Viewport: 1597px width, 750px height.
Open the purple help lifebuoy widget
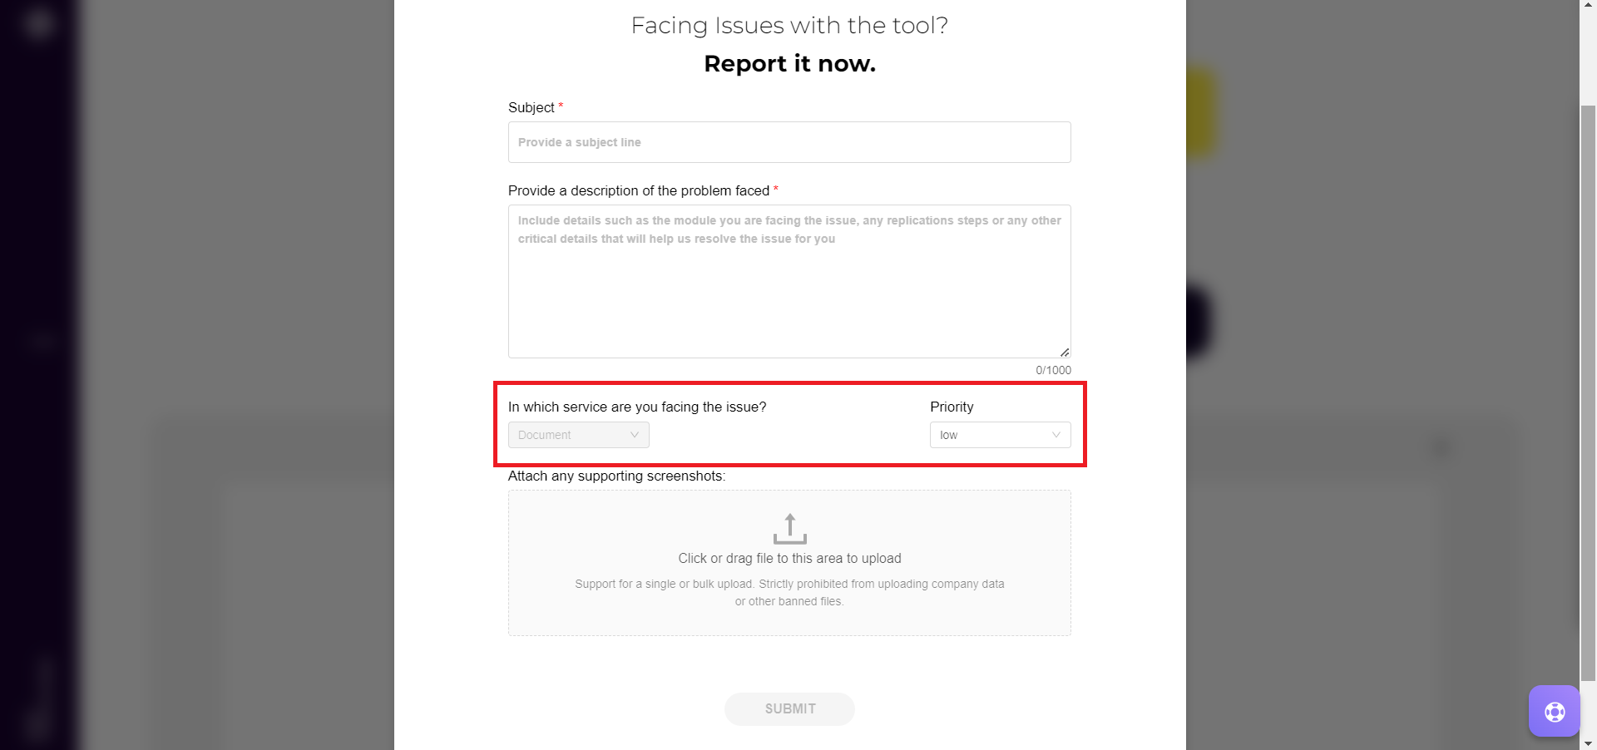click(1554, 711)
